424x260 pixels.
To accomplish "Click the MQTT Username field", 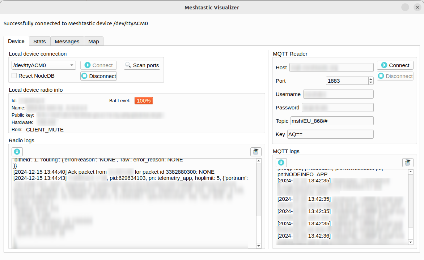I will (x=338, y=94).
